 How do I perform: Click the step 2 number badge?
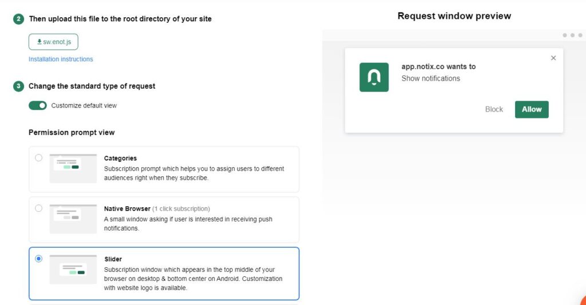point(19,19)
